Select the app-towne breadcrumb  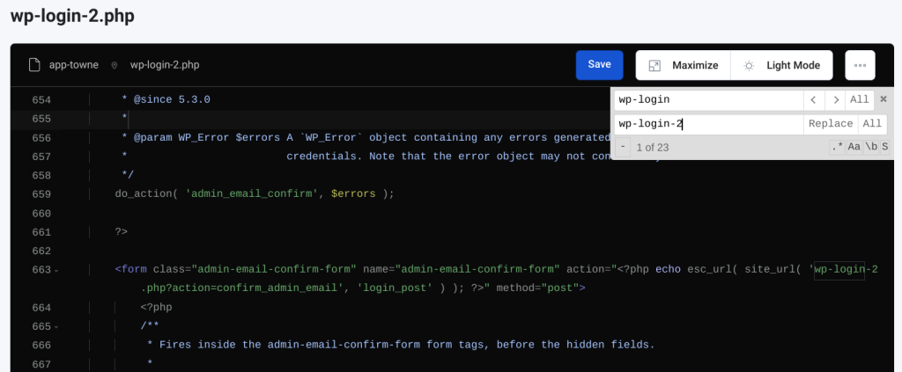click(74, 65)
